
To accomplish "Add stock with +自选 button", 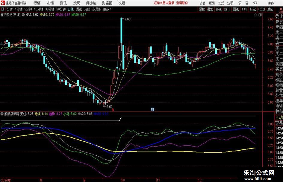I will coord(262,9).
